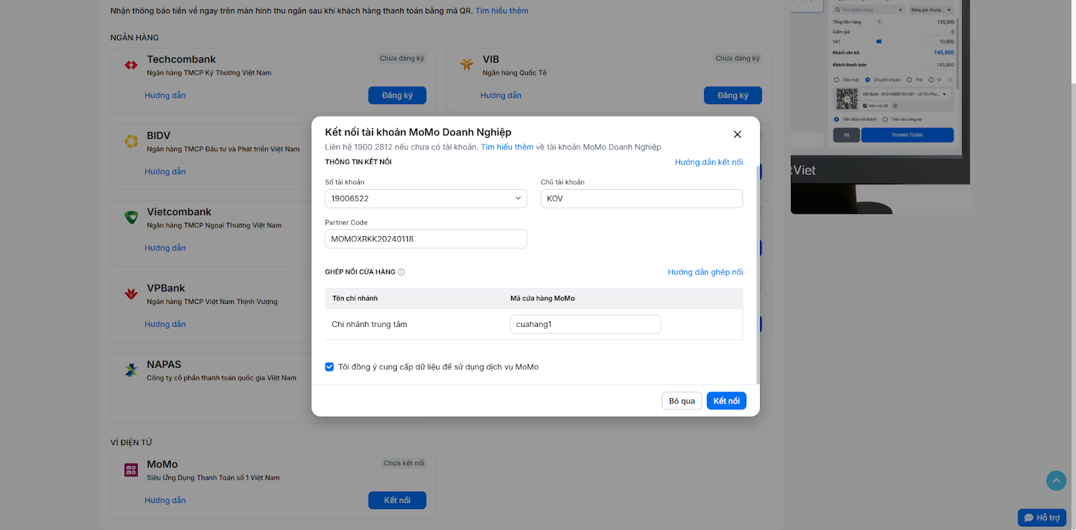
Task: Open the Hướng dẫn ghép nối link
Action: click(705, 272)
